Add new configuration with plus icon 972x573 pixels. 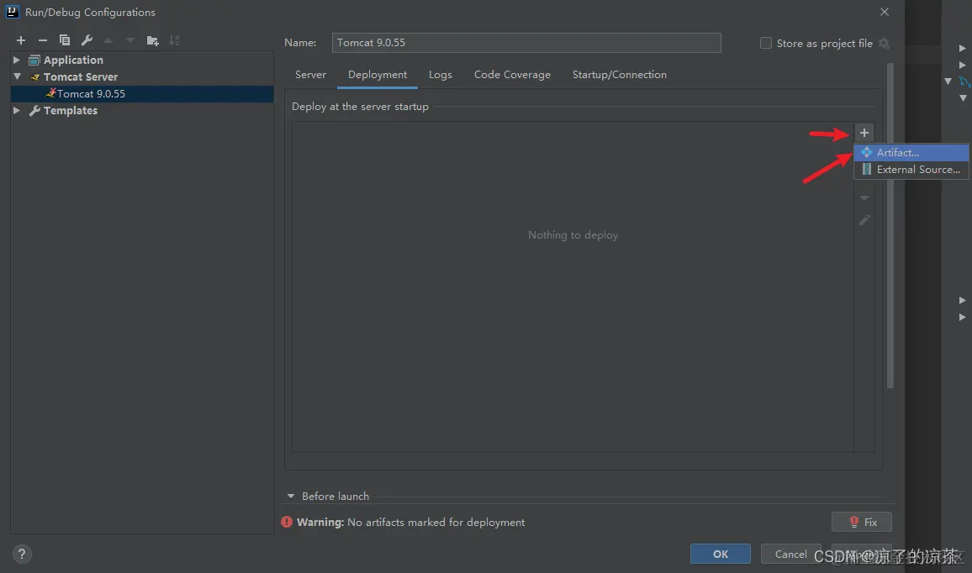(21, 40)
